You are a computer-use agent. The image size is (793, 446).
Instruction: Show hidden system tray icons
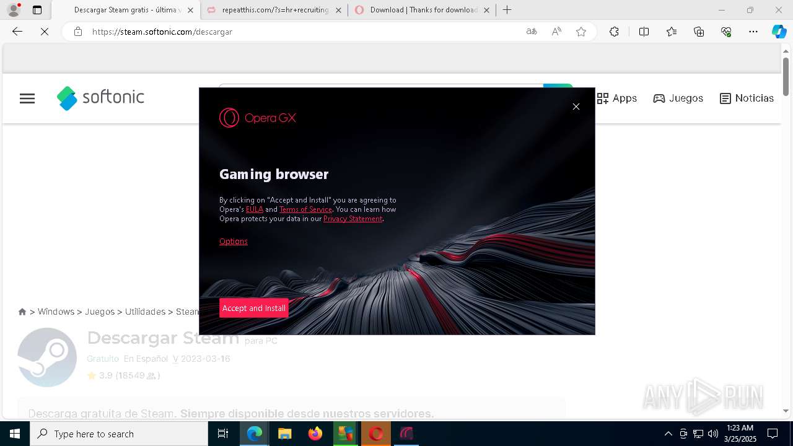(668, 434)
